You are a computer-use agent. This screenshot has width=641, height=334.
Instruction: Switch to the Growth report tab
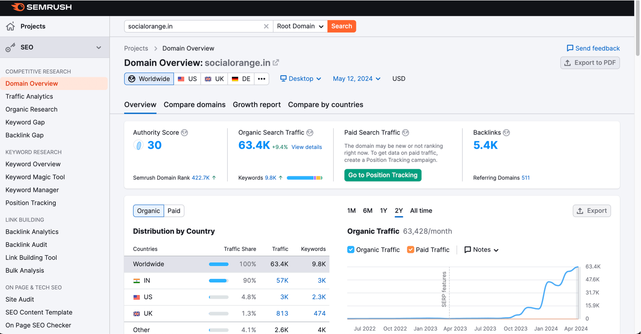click(256, 105)
